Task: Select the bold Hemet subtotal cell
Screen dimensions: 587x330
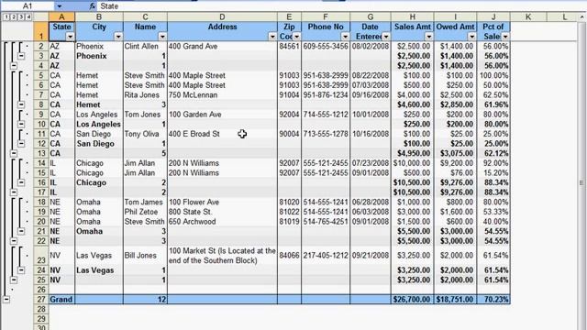Action: click(99, 104)
